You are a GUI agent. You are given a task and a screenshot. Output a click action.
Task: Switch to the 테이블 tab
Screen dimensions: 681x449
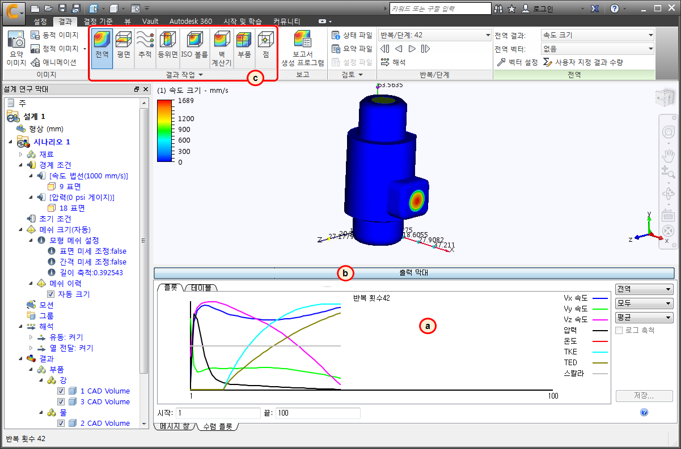click(x=201, y=288)
